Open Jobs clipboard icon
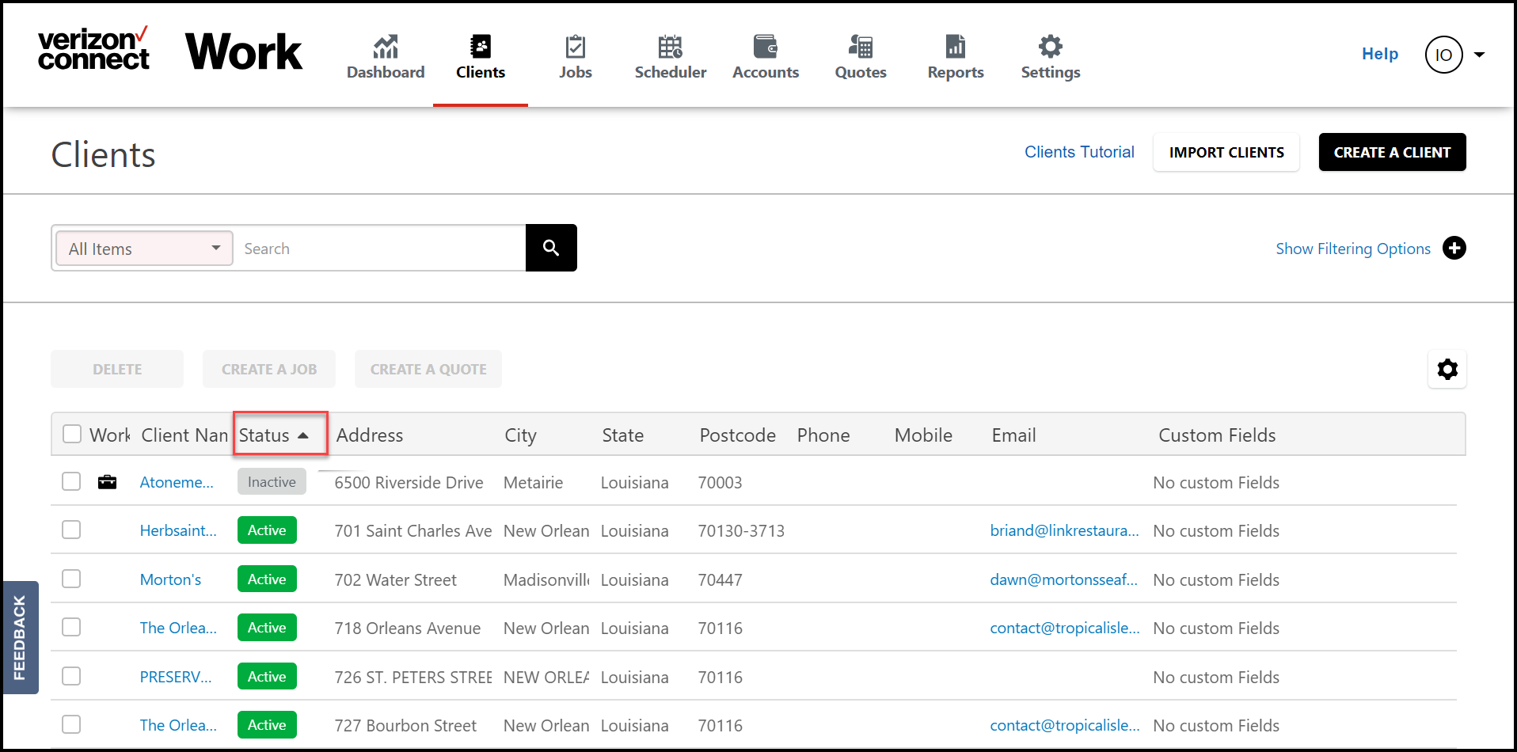1517x752 pixels. pos(576,47)
